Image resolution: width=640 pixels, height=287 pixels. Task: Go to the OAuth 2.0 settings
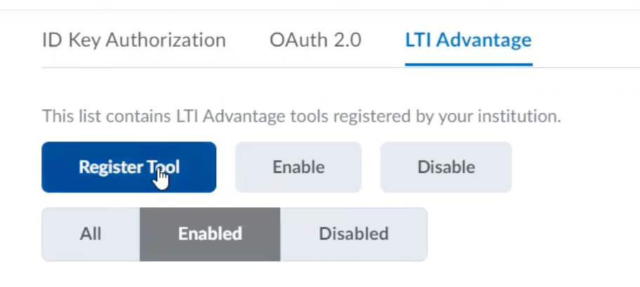[316, 40]
